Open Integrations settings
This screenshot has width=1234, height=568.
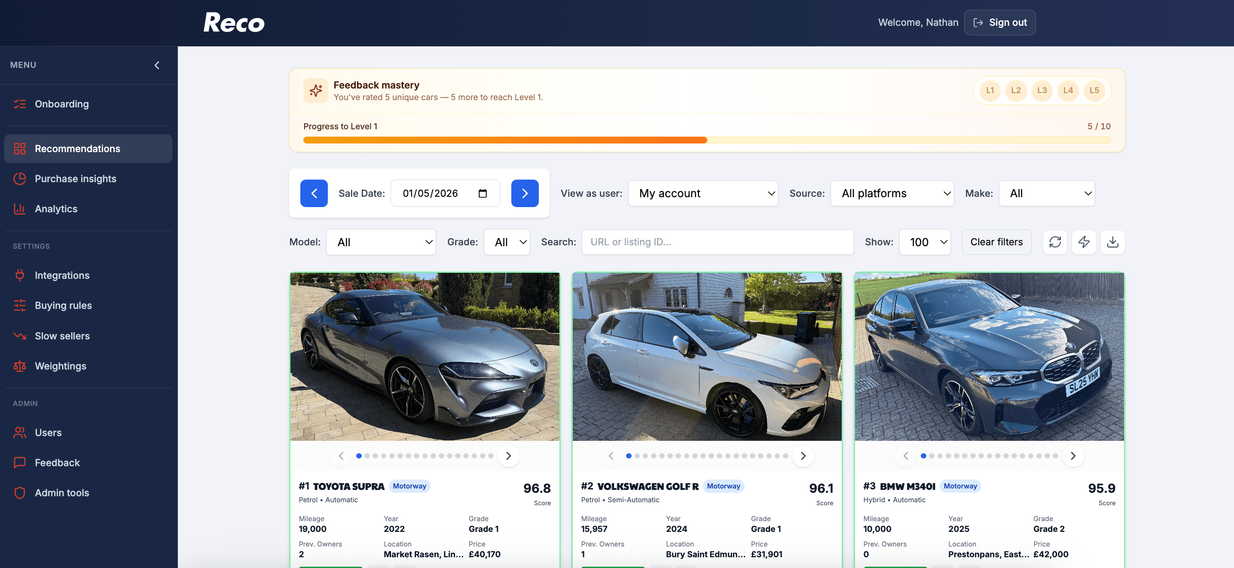click(x=88, y=275)
